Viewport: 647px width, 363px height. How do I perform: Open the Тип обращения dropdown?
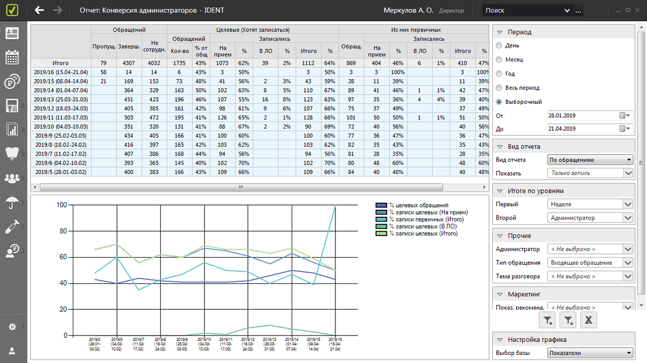click(590, 262)
